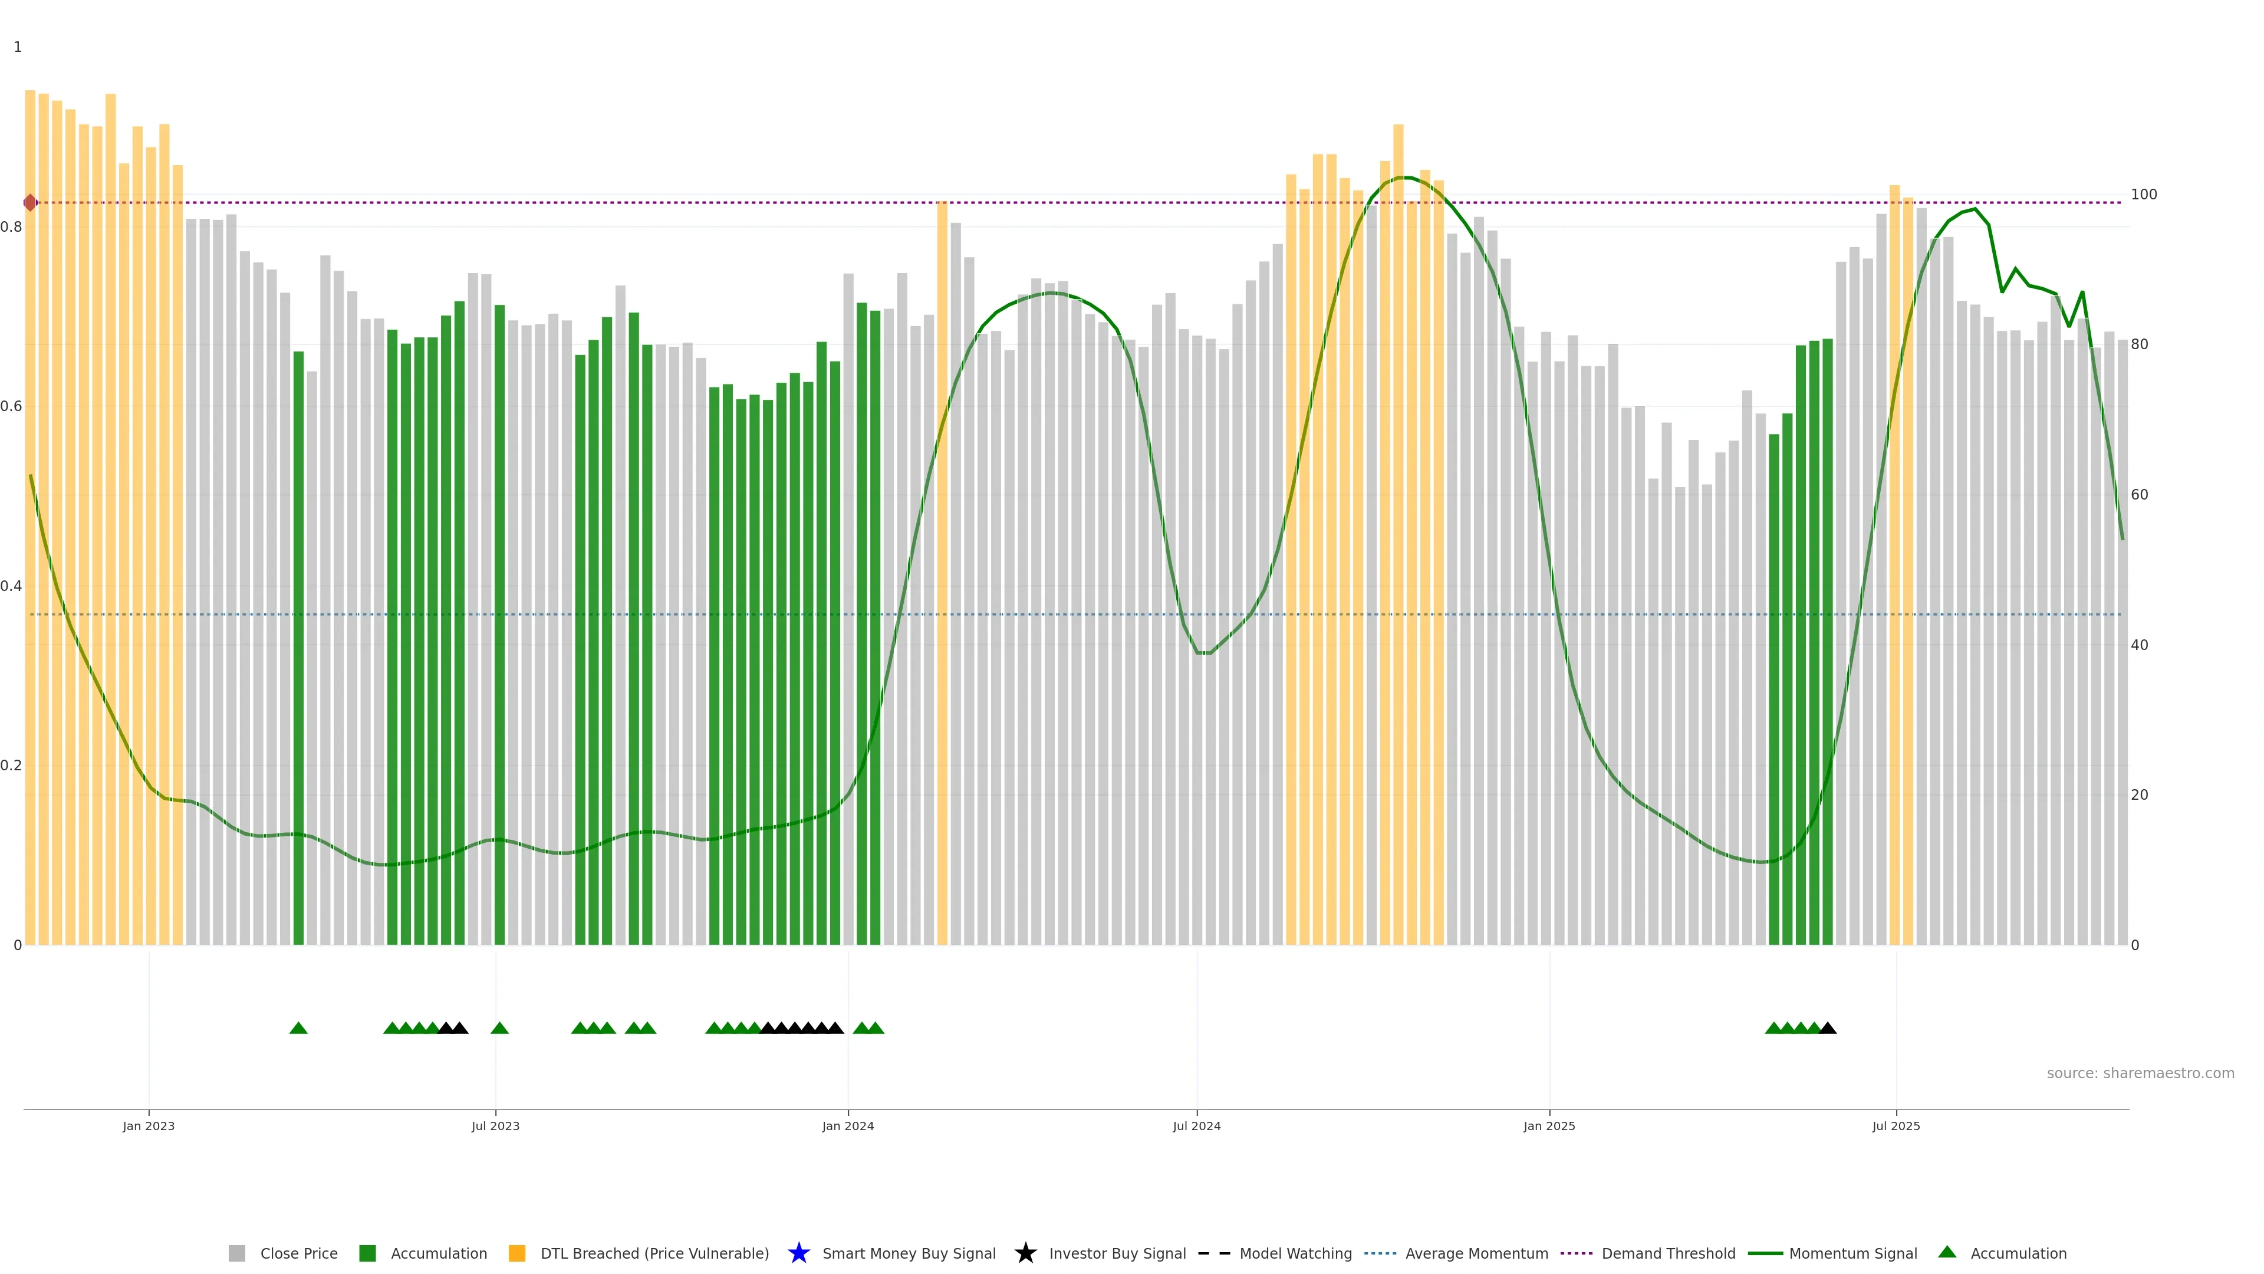Image resolution: width=2264 pixels, height=1274 pixels.
Task: Click the Jan 2024 x-axis label
Action: (847, 1125)
